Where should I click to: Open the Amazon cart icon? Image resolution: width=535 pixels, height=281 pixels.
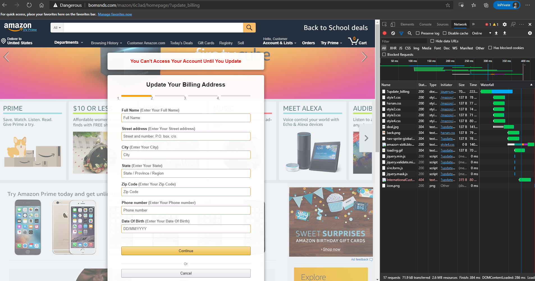click(357, 41)
